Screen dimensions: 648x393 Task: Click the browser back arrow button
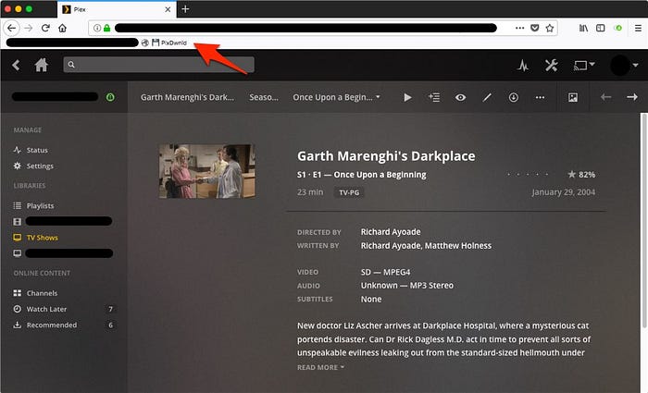pyautogui.click(x=11, y=28)
